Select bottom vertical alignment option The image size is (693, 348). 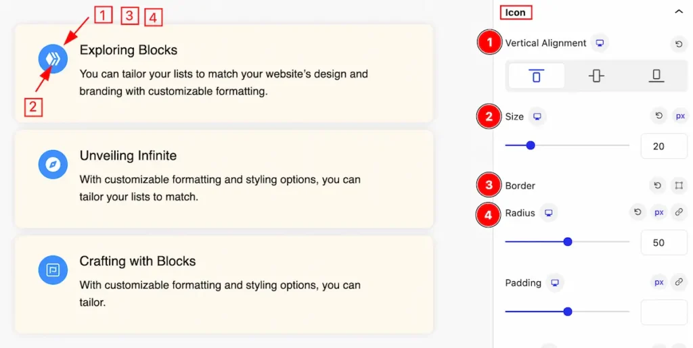click(x=656, y=76)
